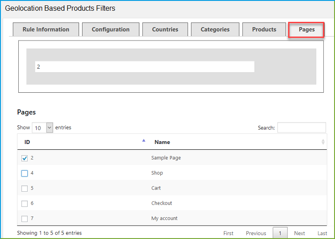Sort table by ID column arrow
This screenshot has height=239, width=335.
tap(143, 141)
